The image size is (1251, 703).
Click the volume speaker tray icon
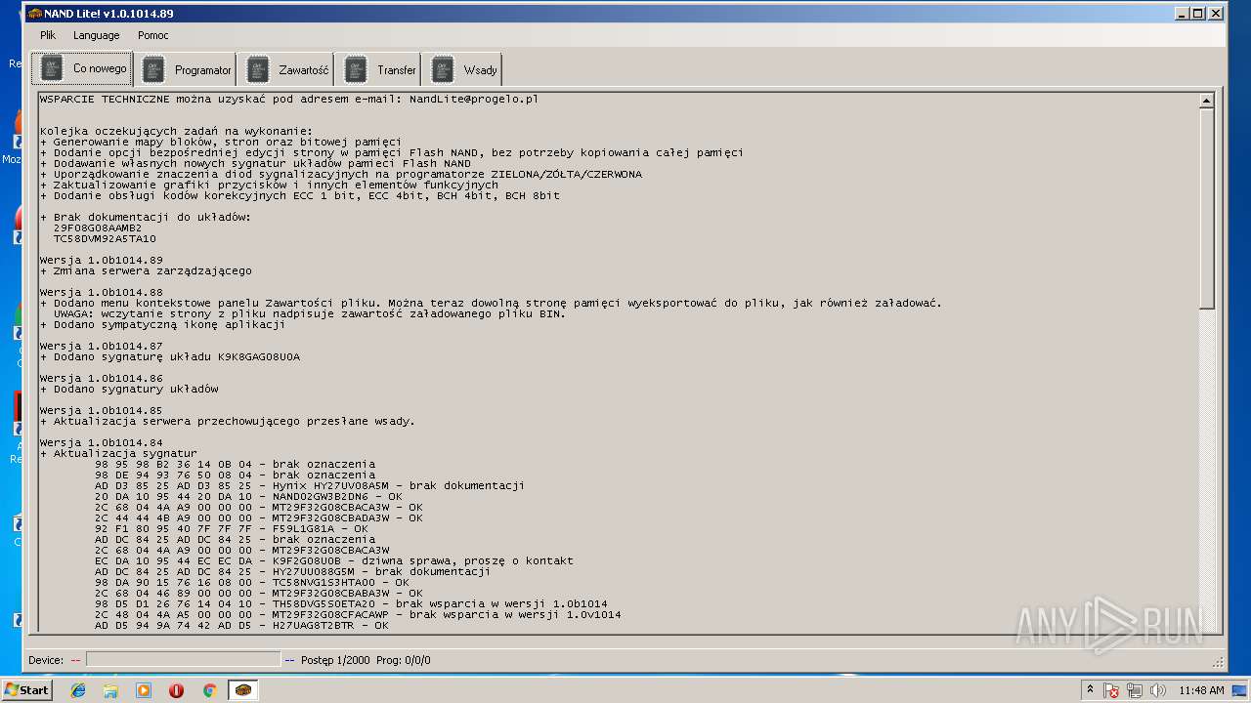[x=1158, y=690]
